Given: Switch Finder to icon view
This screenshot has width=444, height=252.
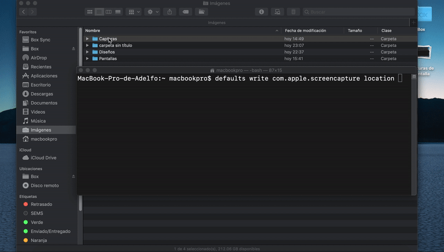Looking at the screenshot, I should (90, 12).
